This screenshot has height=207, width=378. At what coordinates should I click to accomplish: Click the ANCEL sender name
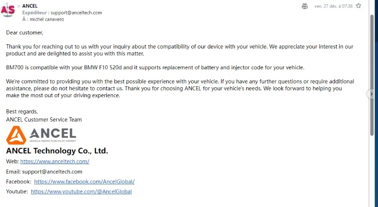point(30,6)
